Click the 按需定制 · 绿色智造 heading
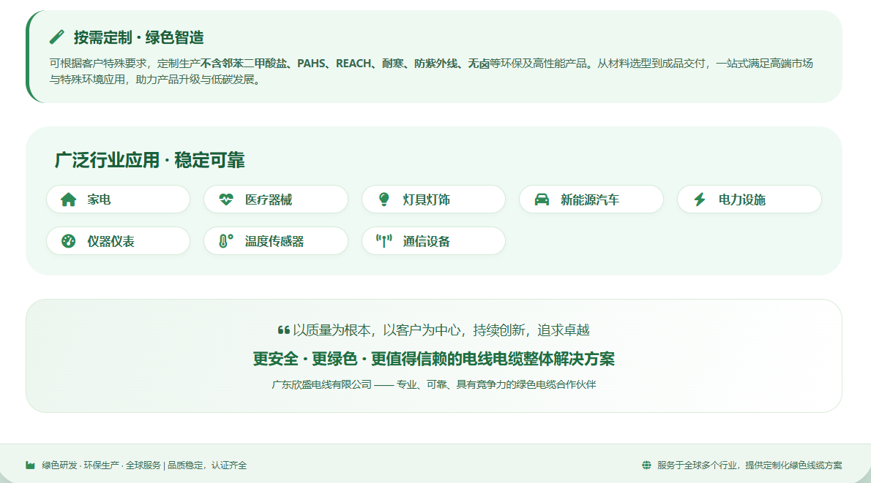The image size is (871, 483). (138, 37)
